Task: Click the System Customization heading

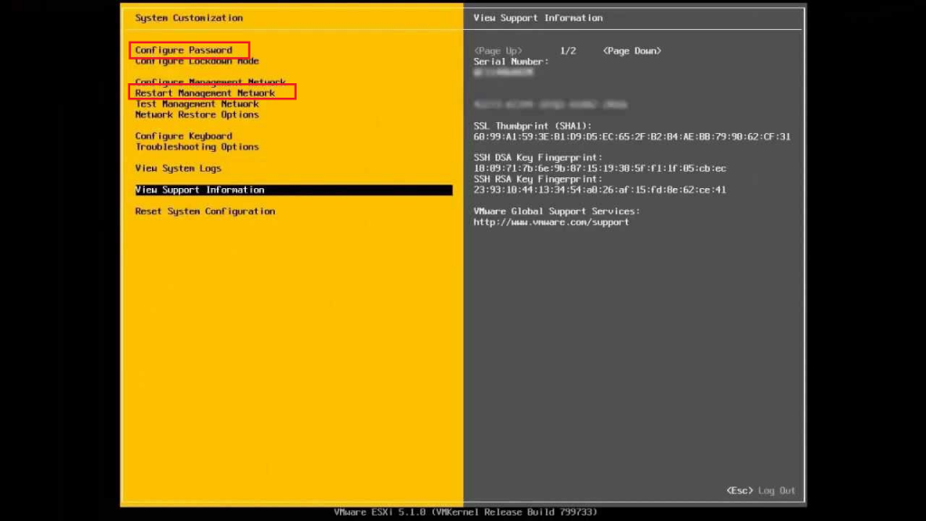Action: pyautogui.click(x=189, y=18)
